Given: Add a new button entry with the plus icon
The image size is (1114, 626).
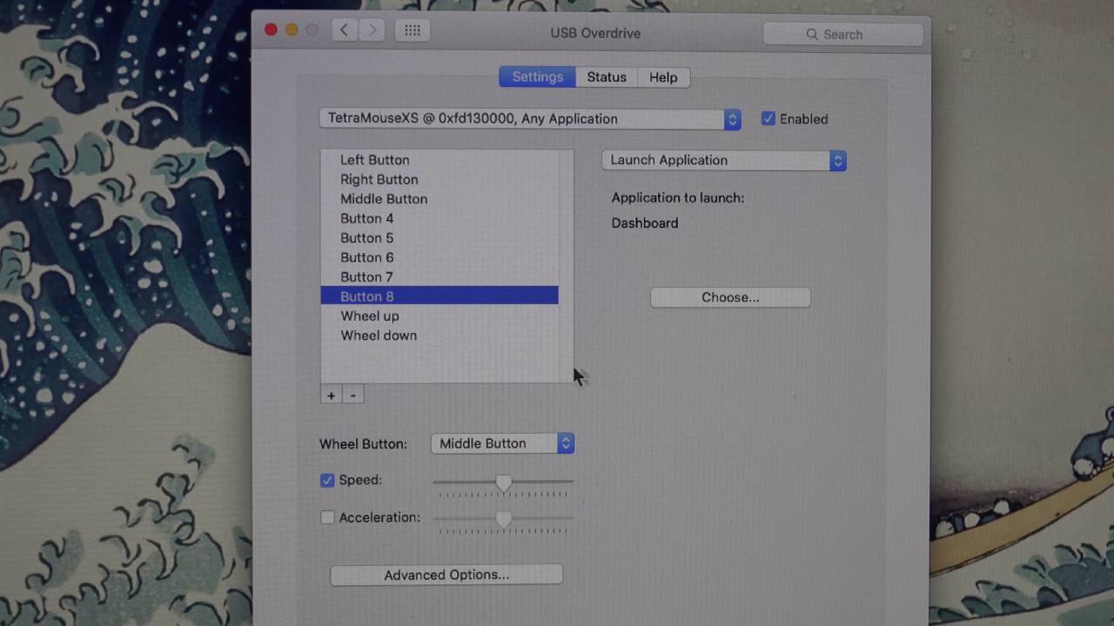Looking at the screenshot, I should click(x=331, y=396).
